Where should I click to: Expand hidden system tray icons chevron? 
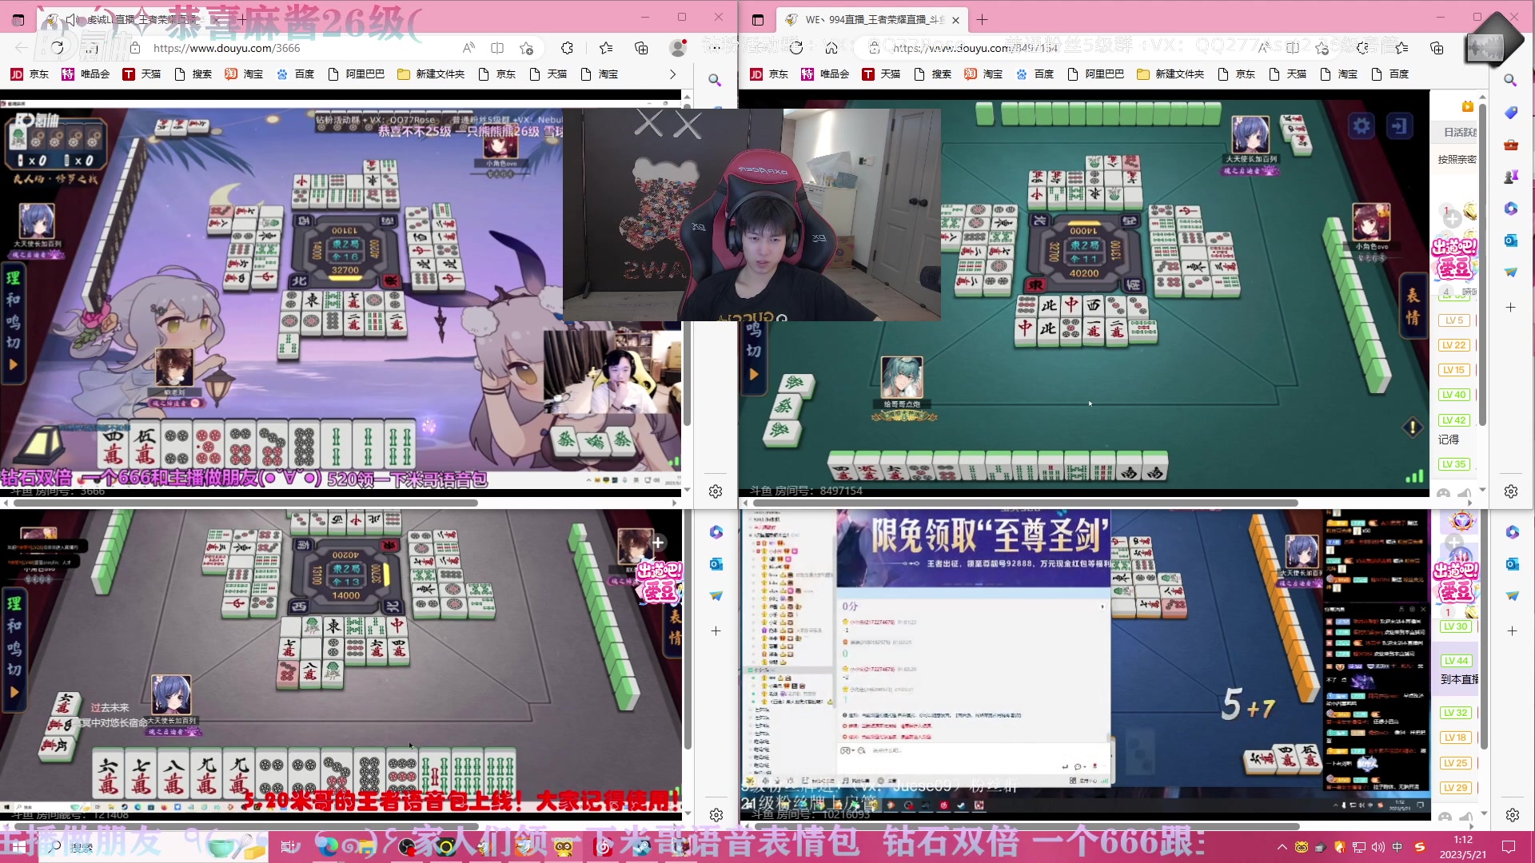(1282, 847)
